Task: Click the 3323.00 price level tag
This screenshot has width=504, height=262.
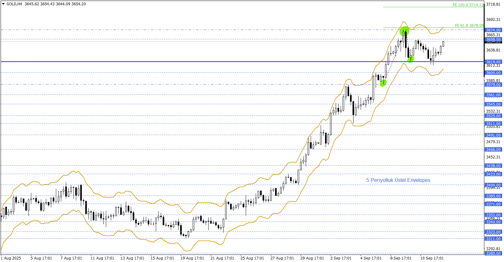Action: 493,232
